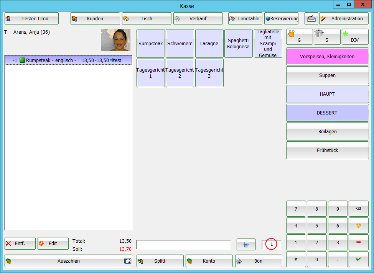This screenshot has height=273, width=374.
Task: Select the G drinks category
Action: 299,37
